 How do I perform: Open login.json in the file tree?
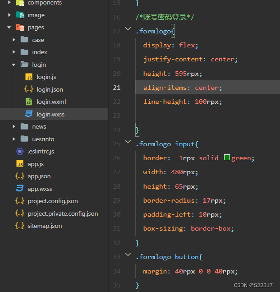coord(50,89)
